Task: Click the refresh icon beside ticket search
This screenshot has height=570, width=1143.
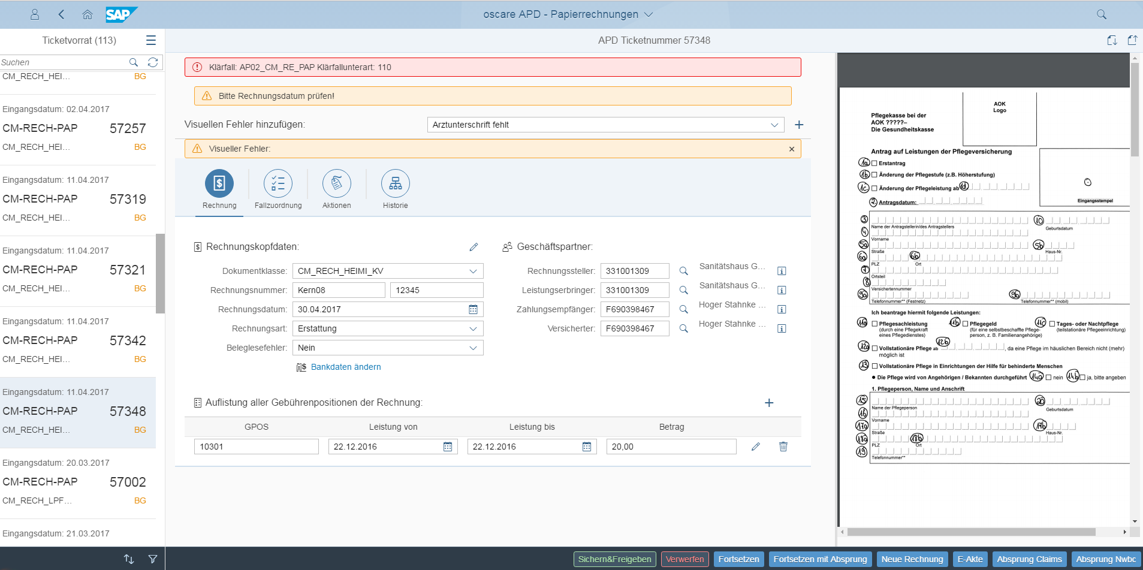Action: click(153, 62)
